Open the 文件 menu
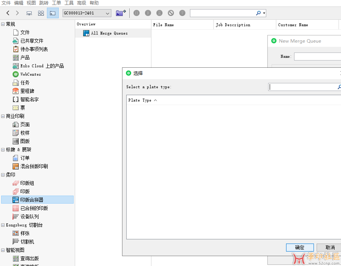The height and width of the screenshot is (266, 341). (6, 3)
